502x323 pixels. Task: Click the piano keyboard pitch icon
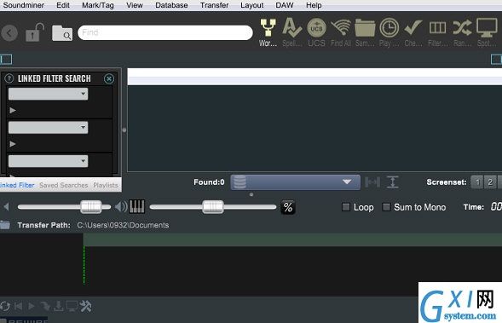(136, 207)
